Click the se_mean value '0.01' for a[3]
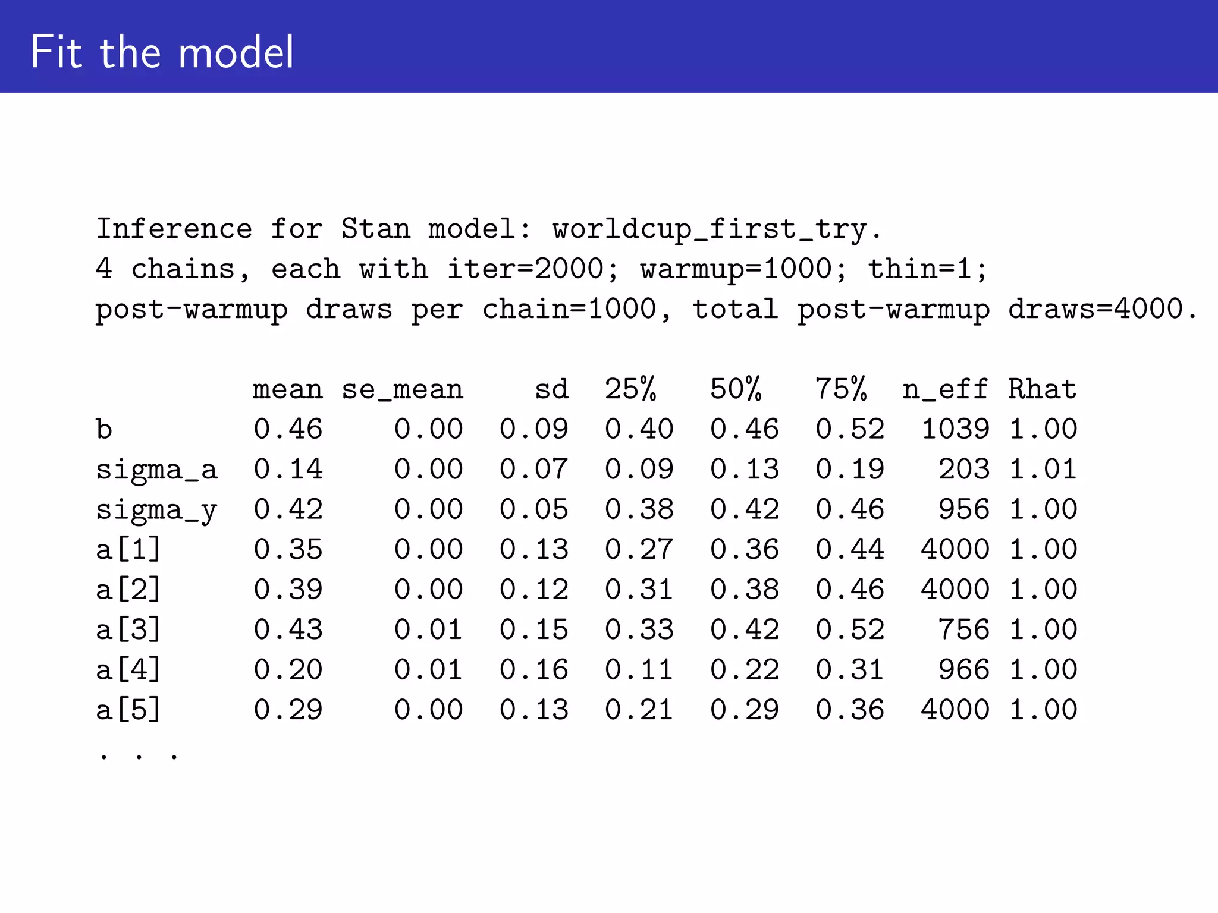The height and width of the screenshot is (913, 1218). pos(428,629)
